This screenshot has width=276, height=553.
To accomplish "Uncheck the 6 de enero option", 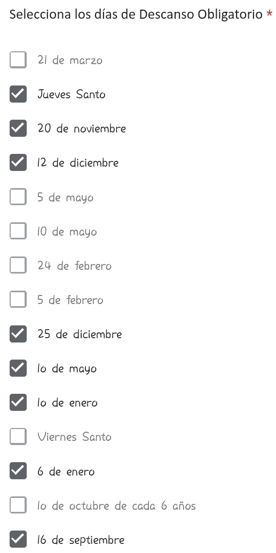I will pos(18,471).
